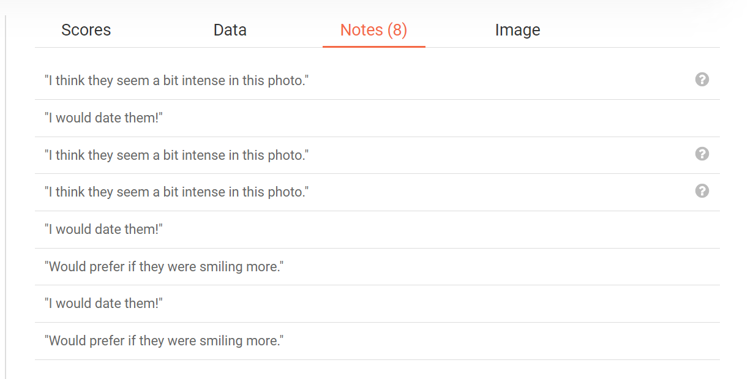Click the second "bit intense" note text

[176, 156]
